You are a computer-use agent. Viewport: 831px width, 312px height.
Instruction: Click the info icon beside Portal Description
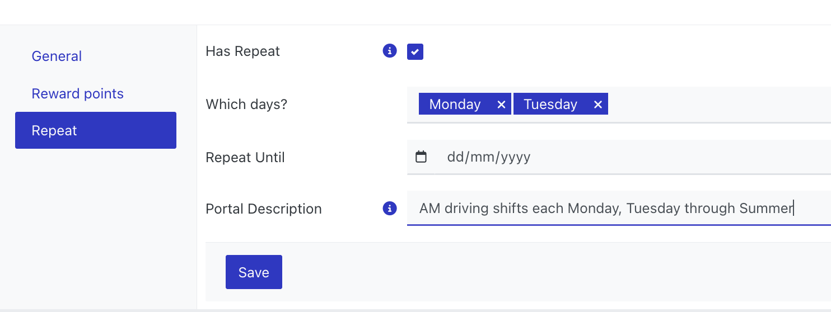coord(390,209)
